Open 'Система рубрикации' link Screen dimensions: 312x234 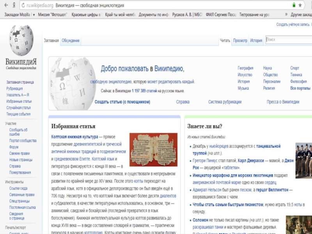225,102
